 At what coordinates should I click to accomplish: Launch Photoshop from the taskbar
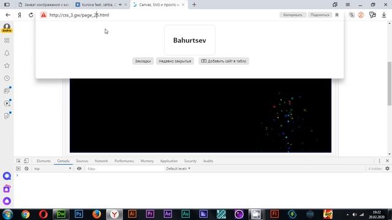tap(78, 215)
